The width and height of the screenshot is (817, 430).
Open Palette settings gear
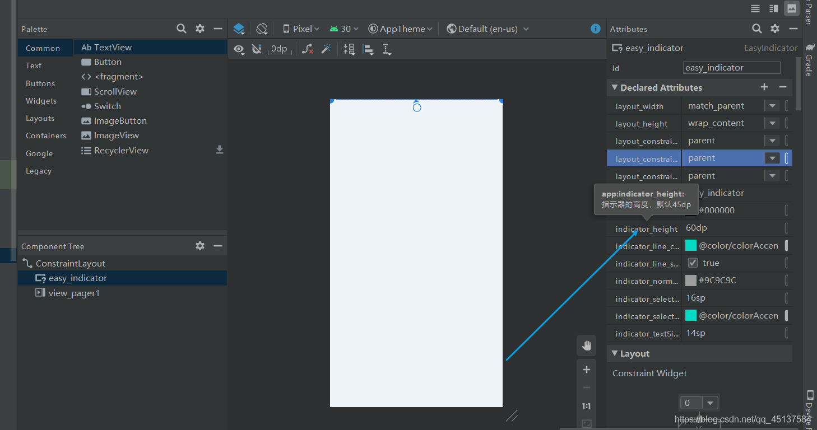coord(200,29)
